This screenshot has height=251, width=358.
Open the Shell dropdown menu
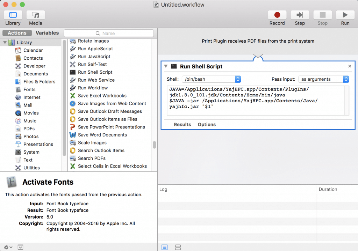(x=238, y=79)
